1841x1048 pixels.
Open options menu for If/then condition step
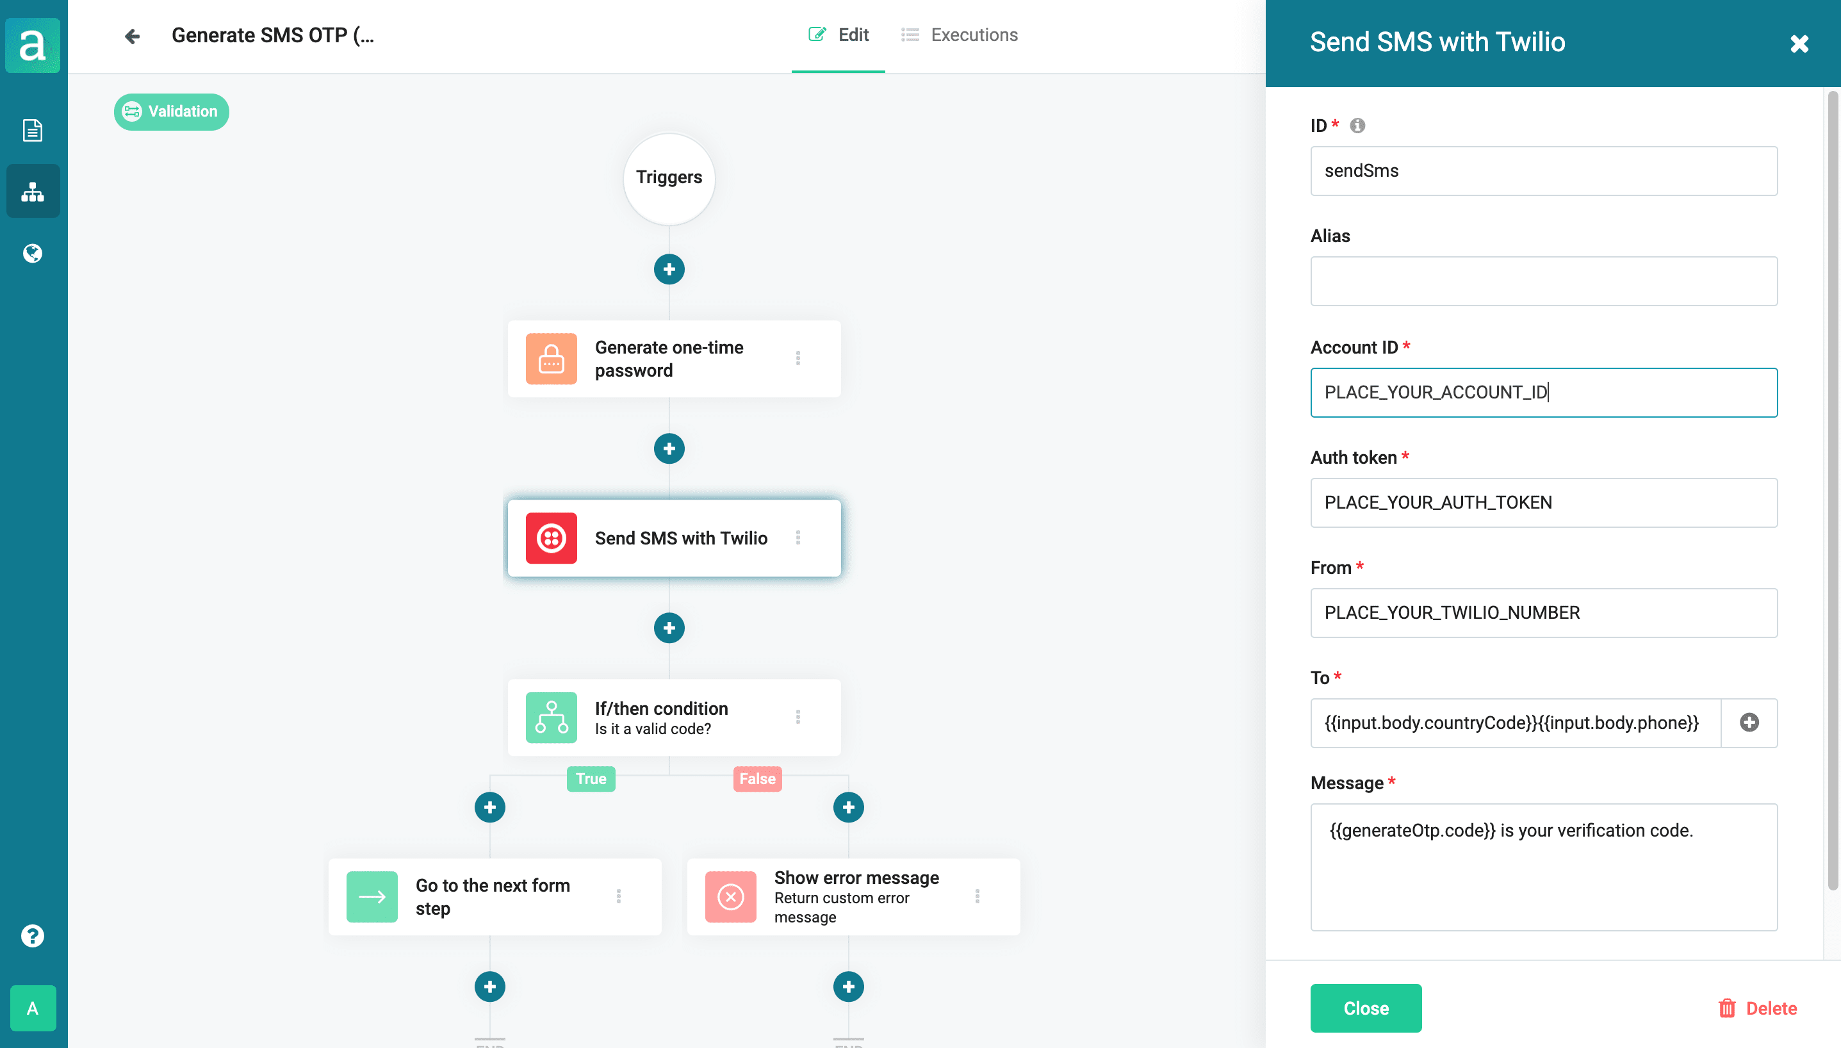(798, 717)
